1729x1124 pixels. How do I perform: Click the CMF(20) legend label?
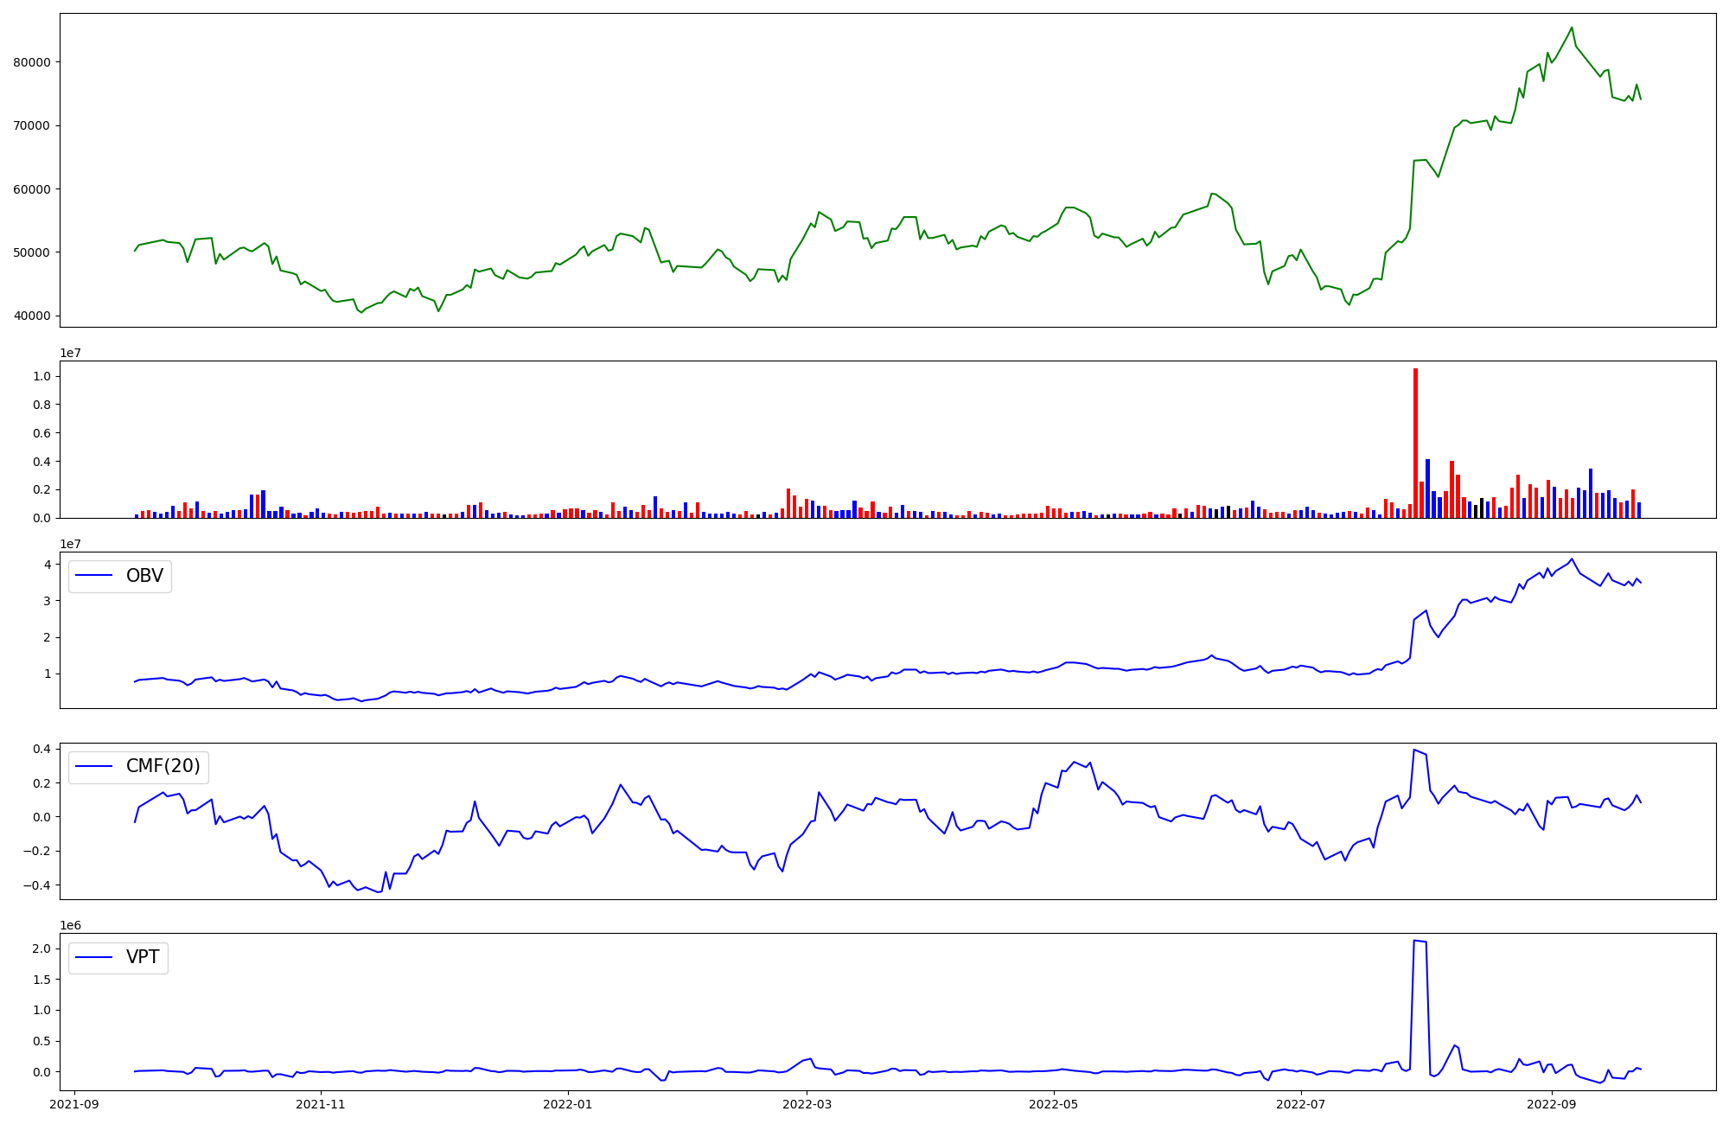click(x=163, y=766)
